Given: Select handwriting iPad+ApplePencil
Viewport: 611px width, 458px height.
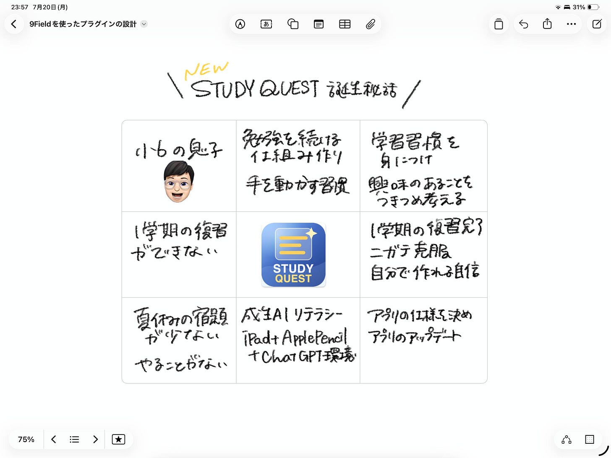Looking at the screenshot, I should (295, 338).
